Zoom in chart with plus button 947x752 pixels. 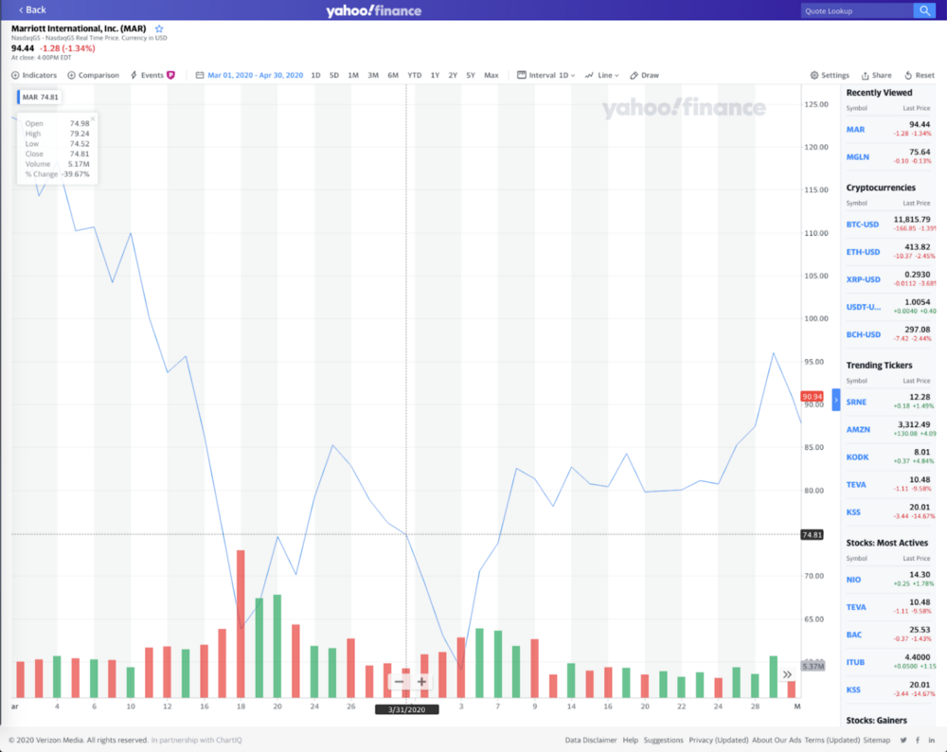click(421, 682)
